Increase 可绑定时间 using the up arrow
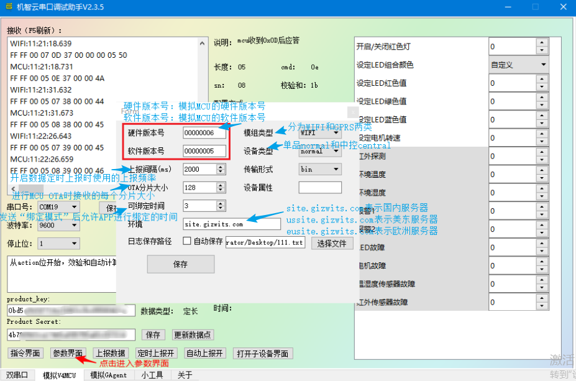The height and width of the screenshot is (381, 576). [221, 203]
